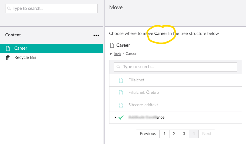Image resolution: width=246 pixels, height=144 pixels.
Task: Go to page 1 in pagination
Action: pos(164,134)
